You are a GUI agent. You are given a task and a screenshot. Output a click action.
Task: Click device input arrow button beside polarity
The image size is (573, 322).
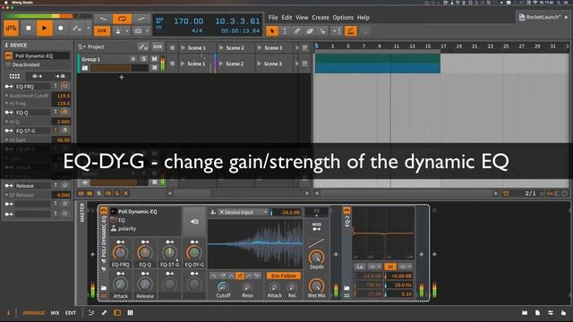pyautogui.click(x=194, y=221)
